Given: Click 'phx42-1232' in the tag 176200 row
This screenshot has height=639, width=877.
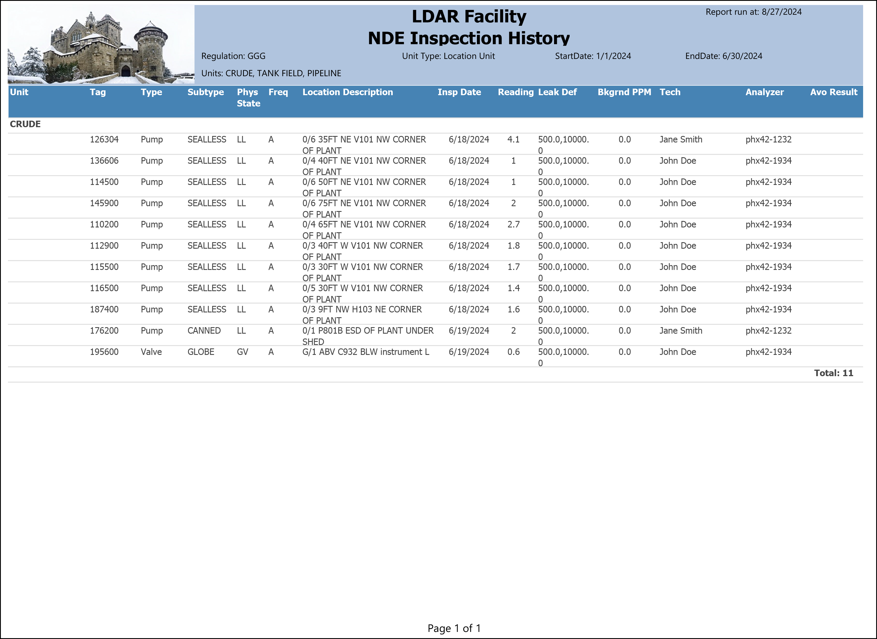Looking at the screenshot, I should 769,331.
